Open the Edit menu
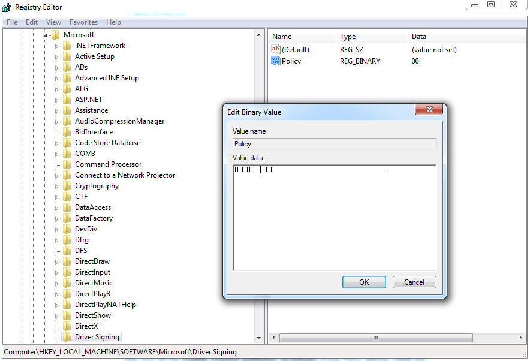Image resolution: width=530 pixels, height=361 pixels. (31, 22)
